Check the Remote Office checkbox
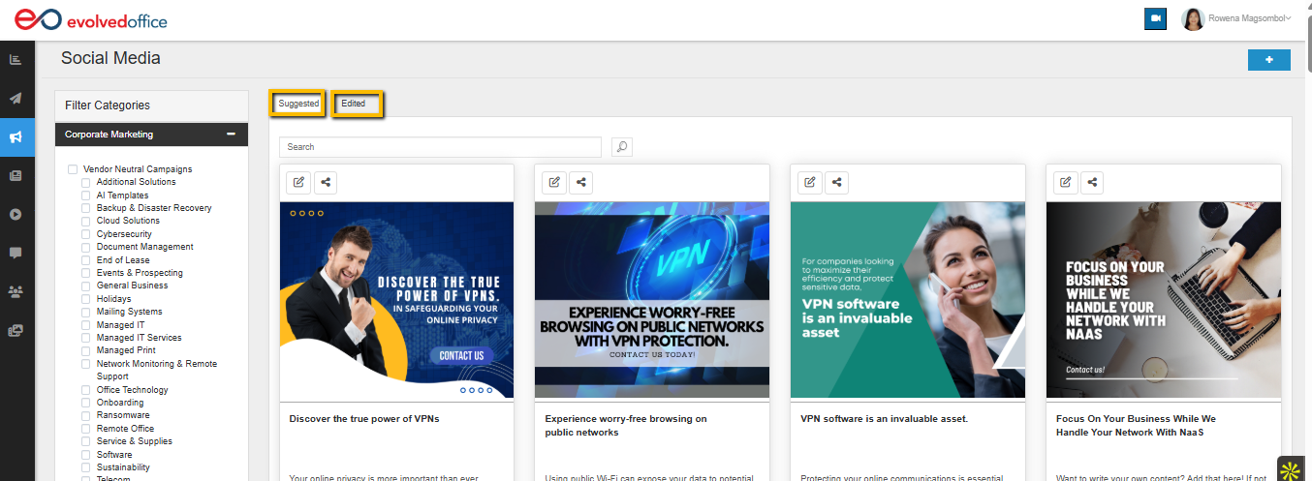1312x481 pixels. coord(85,429)
